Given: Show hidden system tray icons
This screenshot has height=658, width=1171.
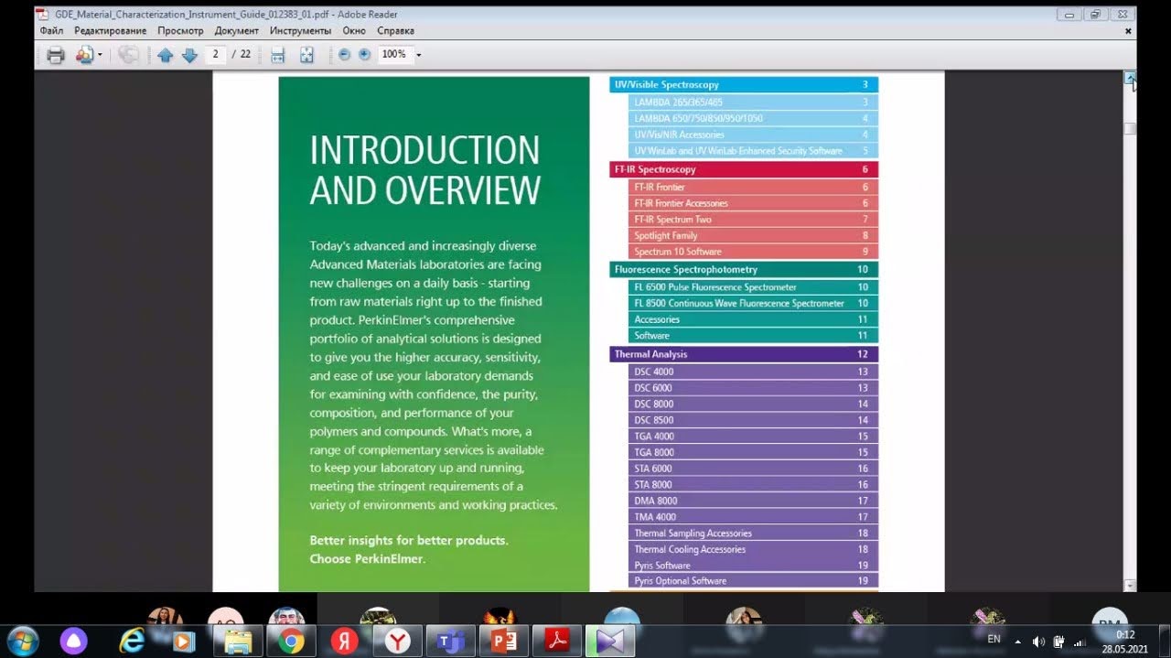Looking at the screenshot, I should 1017,641.
